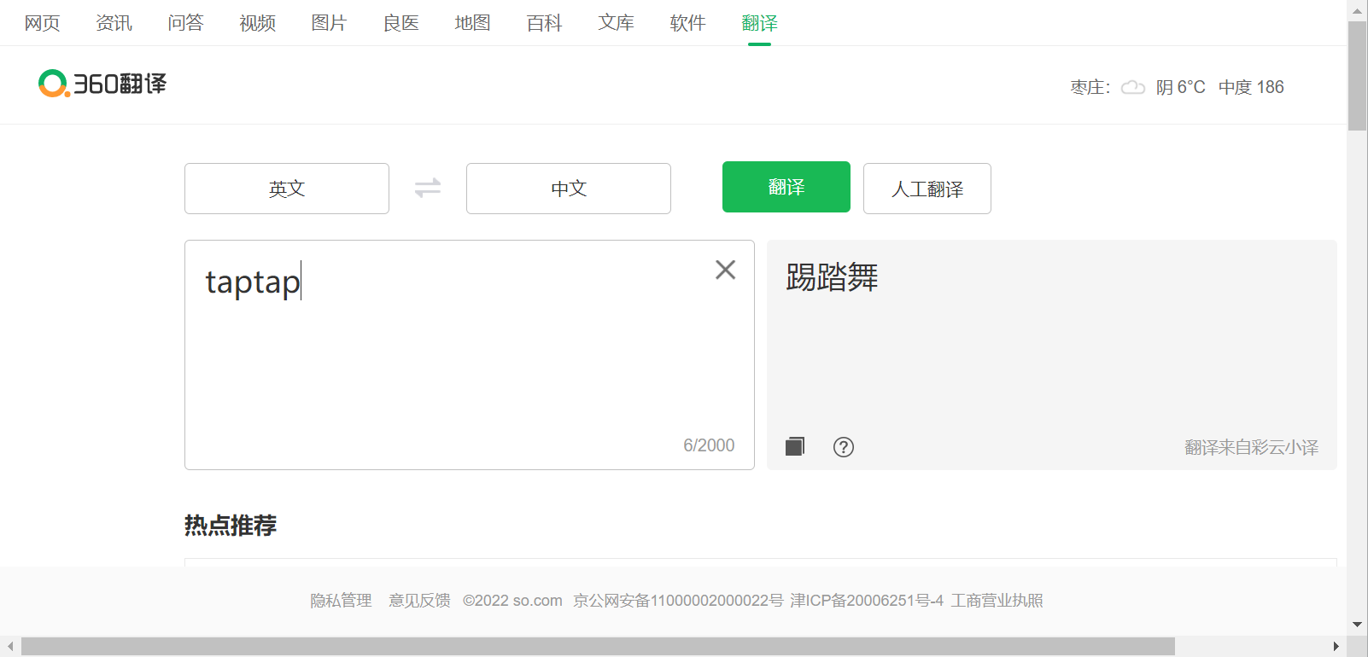Screen dimensions: 1368x657
Task: Open the help question mark icon
Action: (844, 447)
